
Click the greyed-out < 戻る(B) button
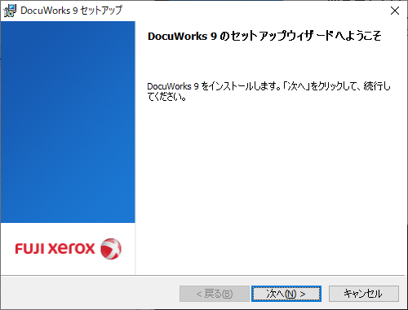215,294
